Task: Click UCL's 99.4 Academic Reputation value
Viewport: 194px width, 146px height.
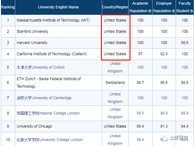Action: pos(140,140)
